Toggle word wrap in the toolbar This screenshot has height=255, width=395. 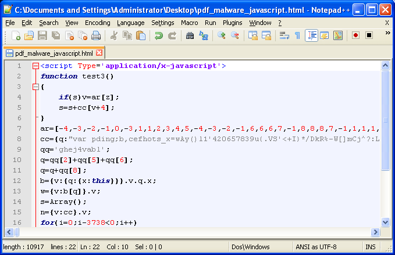pos(284,36)
